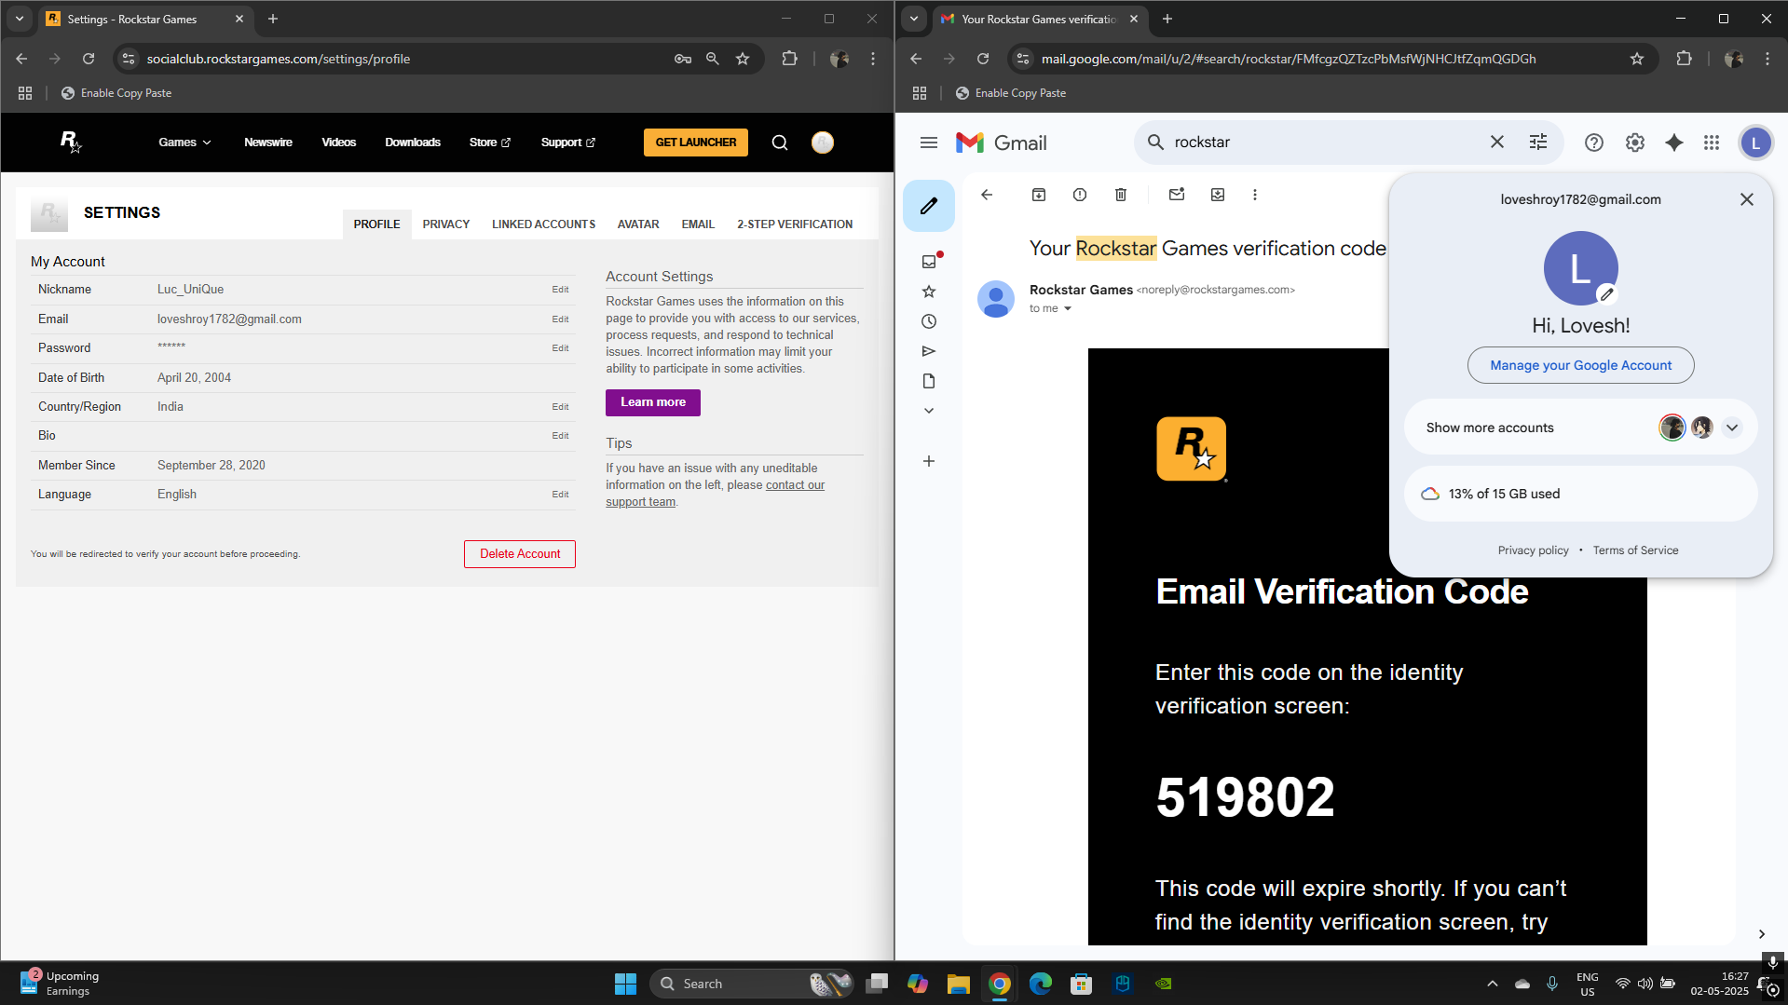Open Gmail support help icon
The image size is (1788, 1005).
1594,143
